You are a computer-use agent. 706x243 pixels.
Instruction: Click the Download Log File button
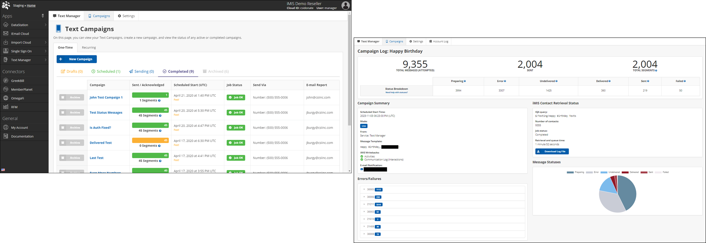(552, 151)
